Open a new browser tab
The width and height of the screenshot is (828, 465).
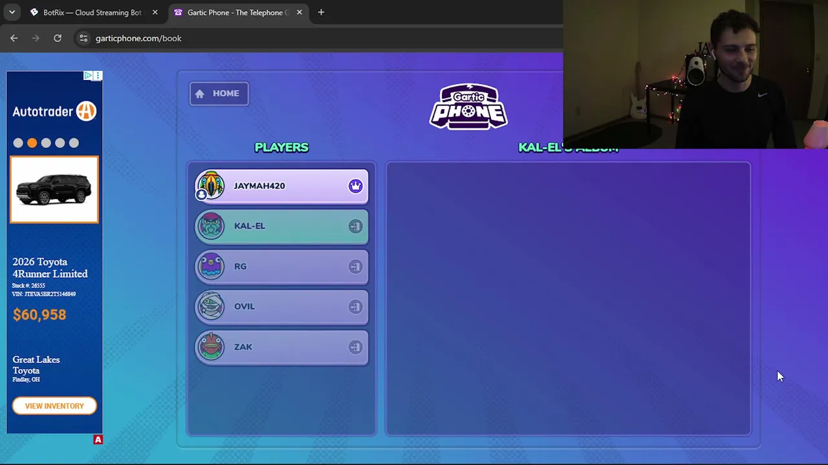pyautogui.click(x=321, y=12)
